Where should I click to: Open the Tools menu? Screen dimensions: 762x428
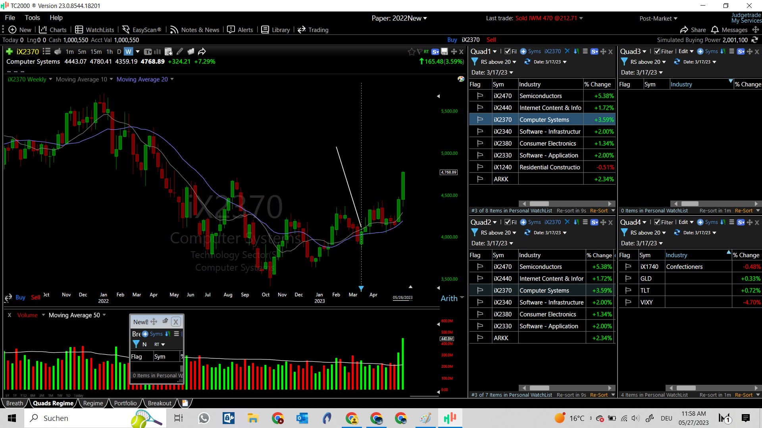[32, 18]
